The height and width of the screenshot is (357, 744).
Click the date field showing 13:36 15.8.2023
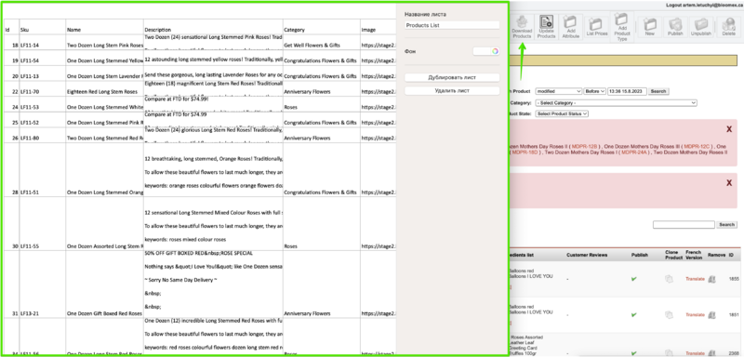(x=627, y=91)
